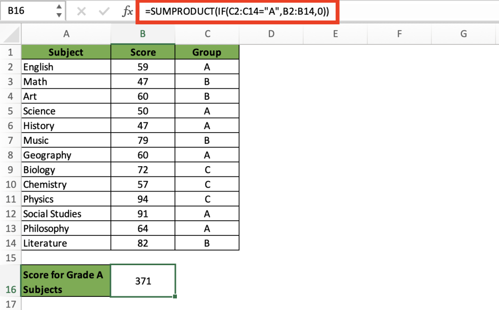Click the Score header cell in column B

(143, 52)
